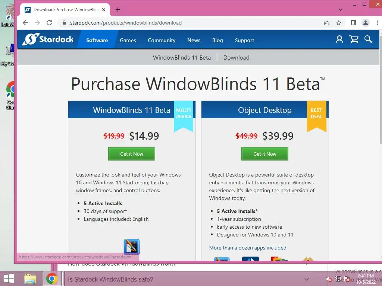Screen dimensions: 382x286
Task: Click the network tray icon
Action: [338, 279]
